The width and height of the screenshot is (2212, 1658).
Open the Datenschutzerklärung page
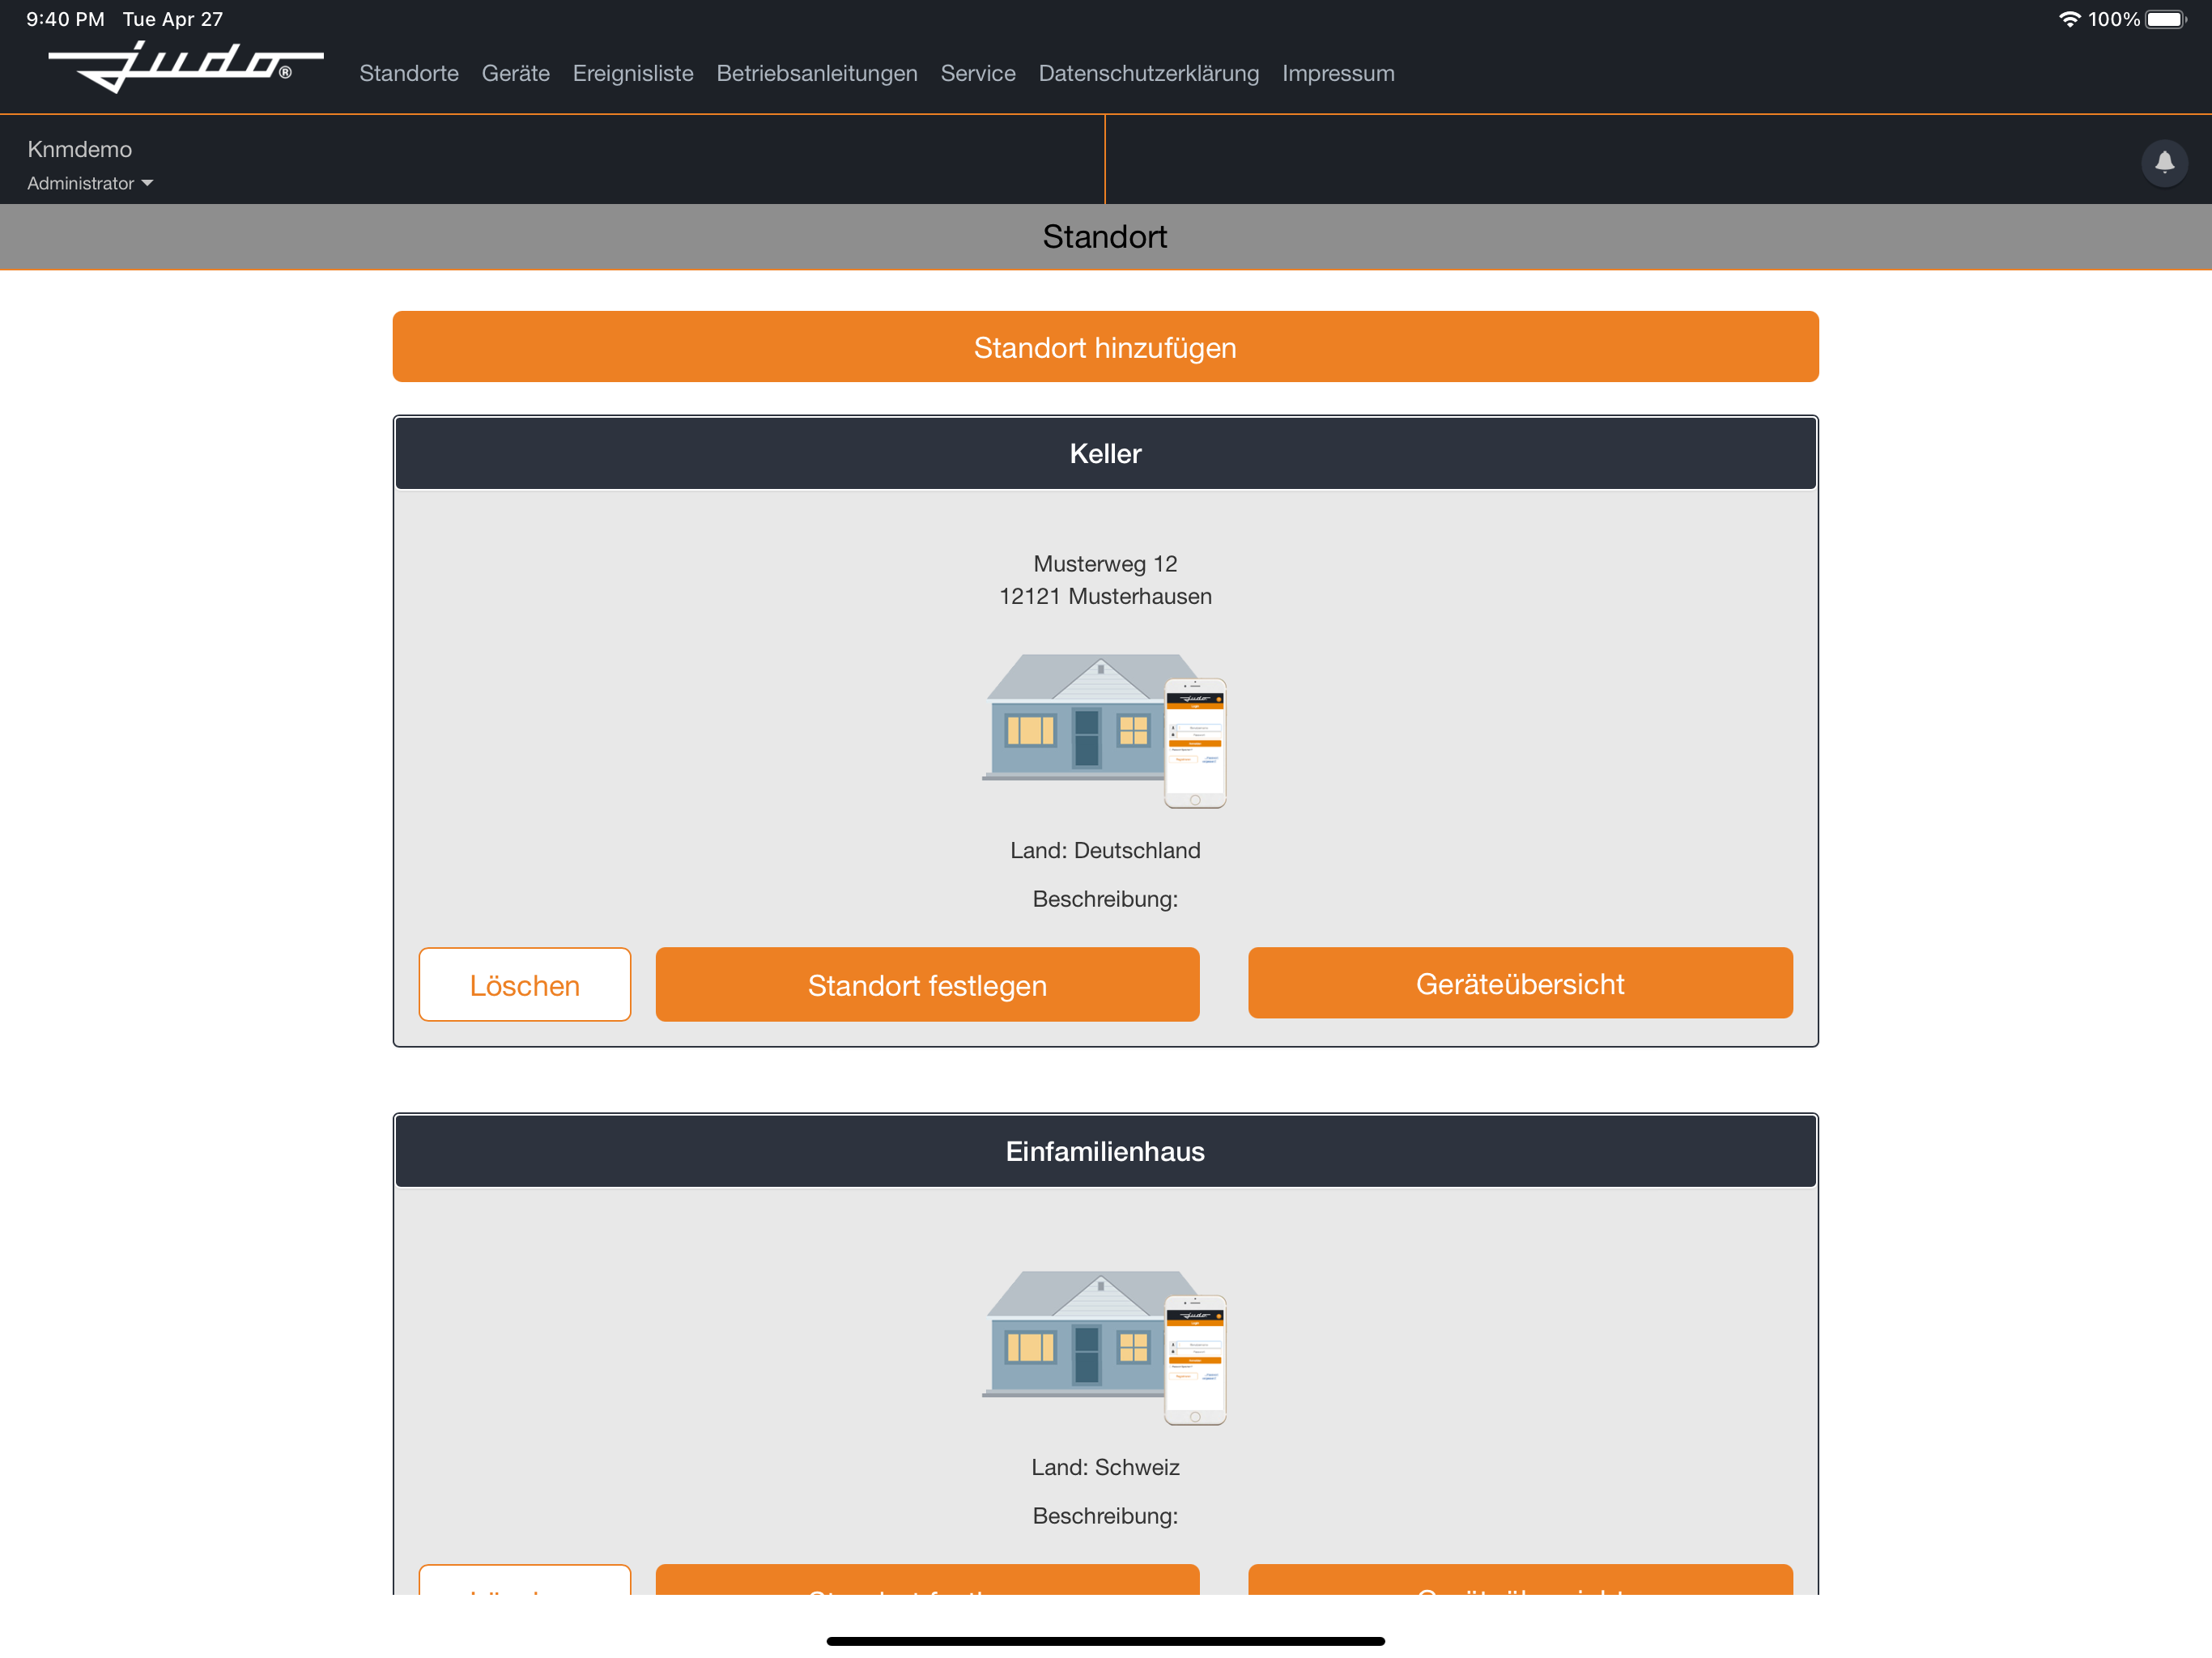click(x=1148, y=73)
